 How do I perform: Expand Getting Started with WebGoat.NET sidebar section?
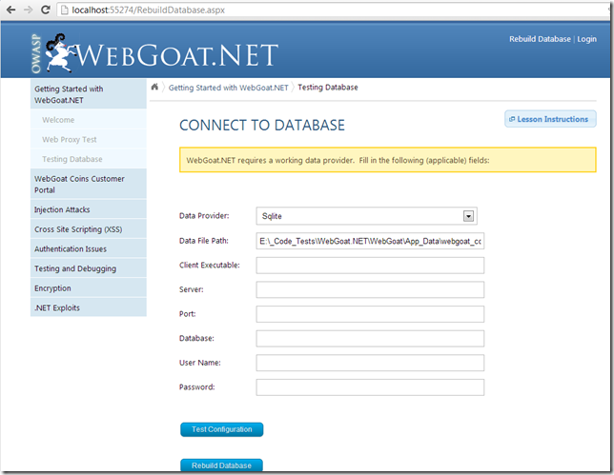point(89,94)
